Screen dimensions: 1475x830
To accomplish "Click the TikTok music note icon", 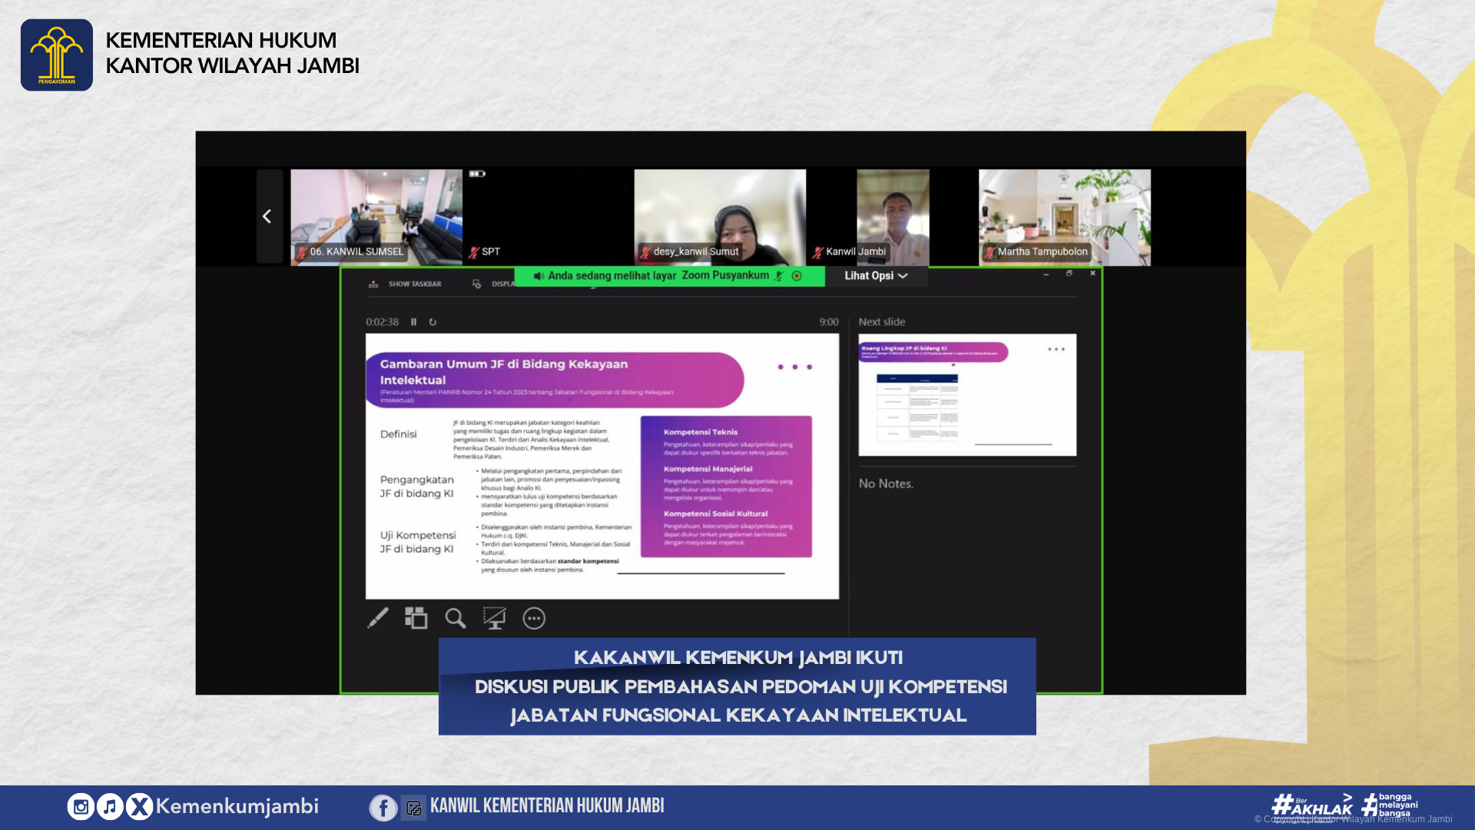I will 110,806.
